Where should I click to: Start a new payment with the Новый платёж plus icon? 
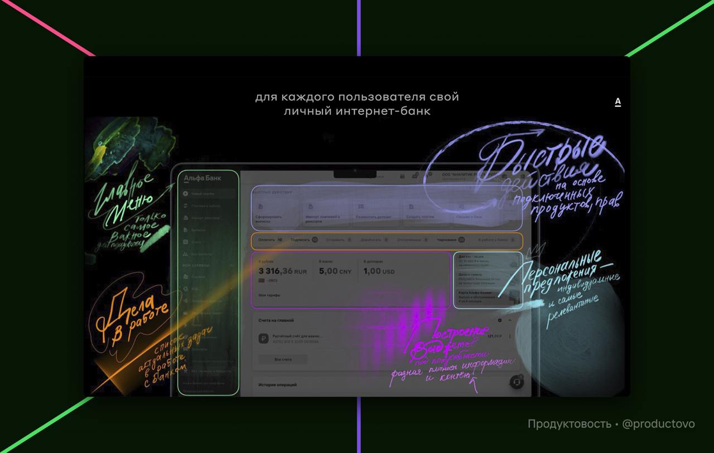click(186, 194)
